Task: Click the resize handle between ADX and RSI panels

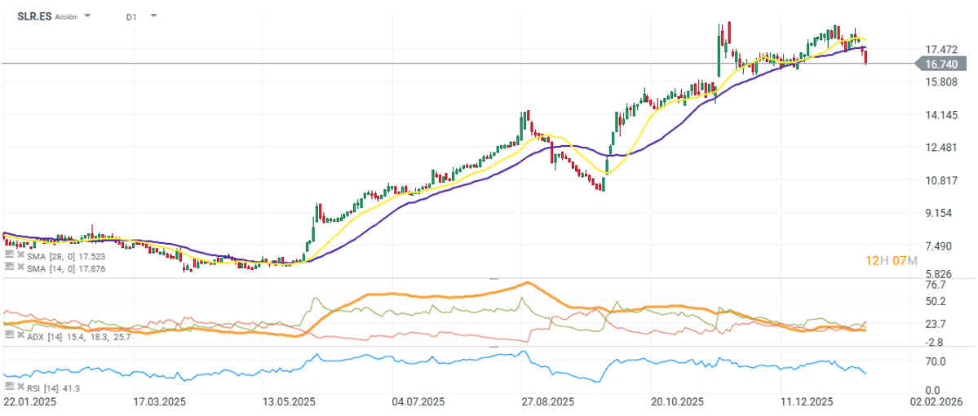Action: (493, 346)
